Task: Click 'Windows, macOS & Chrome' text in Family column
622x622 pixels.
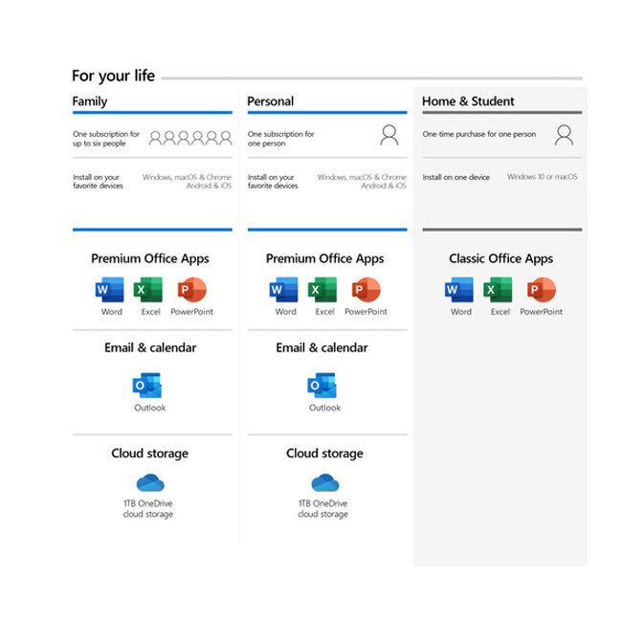Action: [x=187, y=177]
